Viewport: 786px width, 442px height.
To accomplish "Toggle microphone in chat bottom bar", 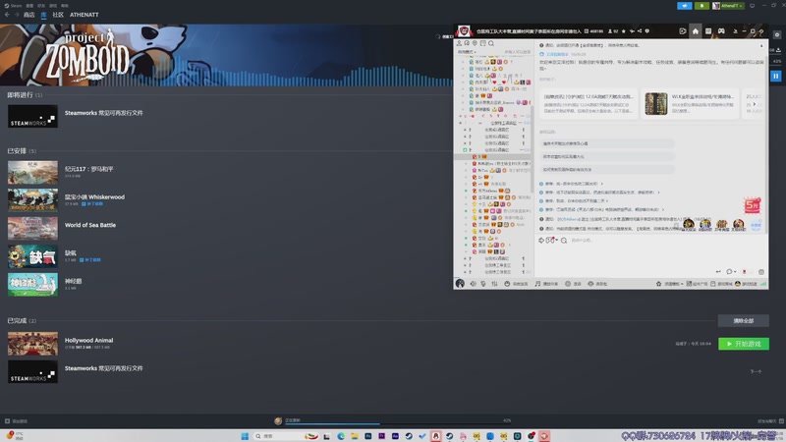I will pyautogui.click(x=483, y=284).
